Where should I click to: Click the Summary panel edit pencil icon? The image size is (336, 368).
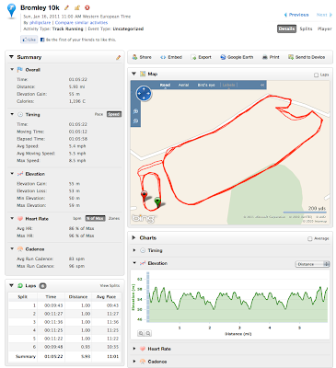(x=118, y=57)
